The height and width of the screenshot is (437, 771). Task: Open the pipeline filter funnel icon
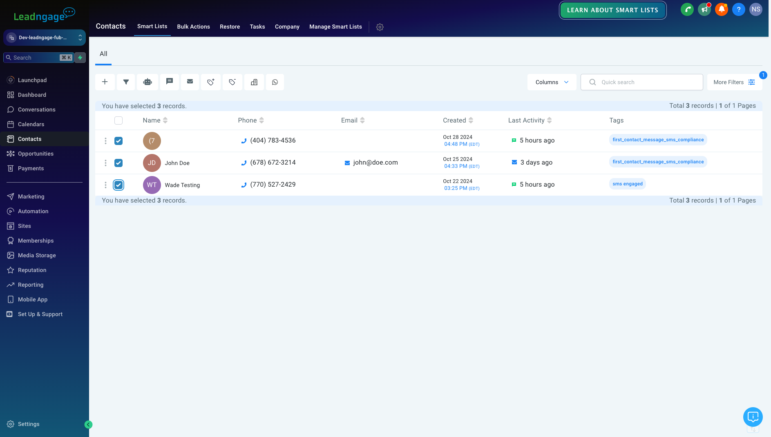pos(126,82)
